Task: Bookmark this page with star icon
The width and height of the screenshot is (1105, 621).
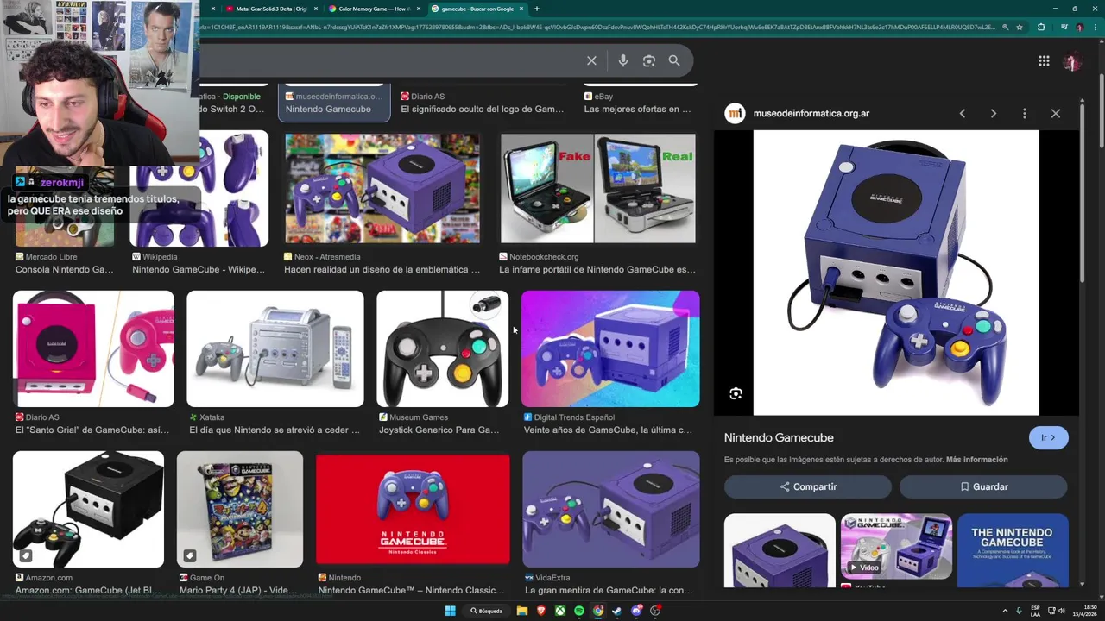Action: (1020, 28)
